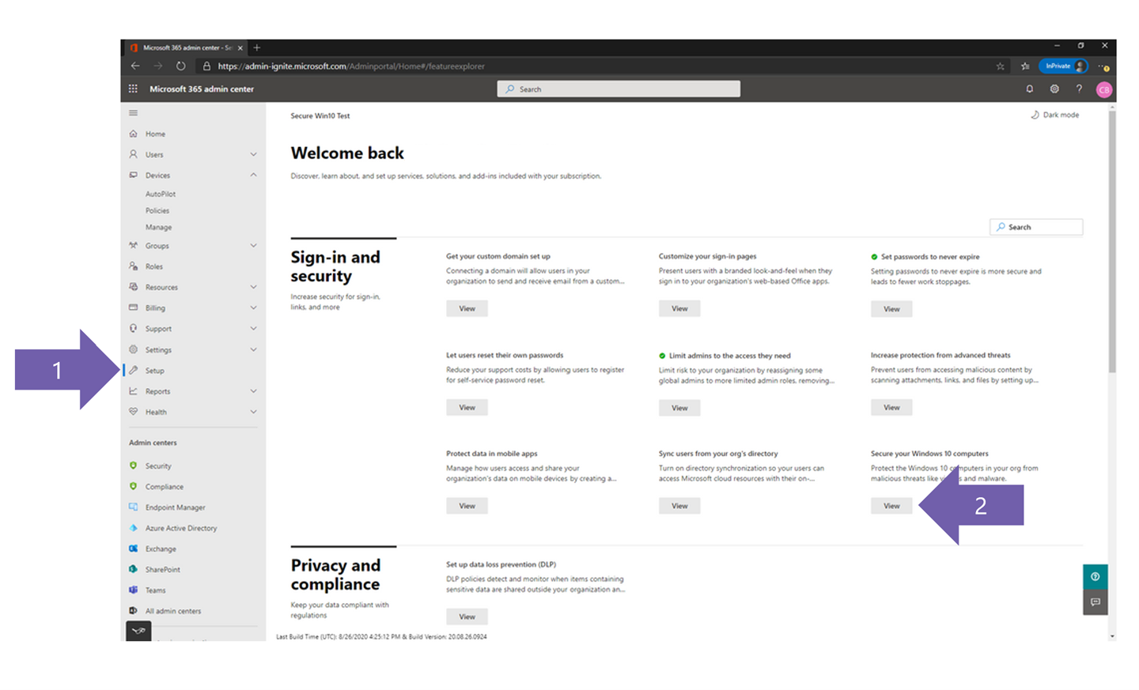
Task: View Get your custom domain set up
Action: pyautogui.click(x=467, y=308)
